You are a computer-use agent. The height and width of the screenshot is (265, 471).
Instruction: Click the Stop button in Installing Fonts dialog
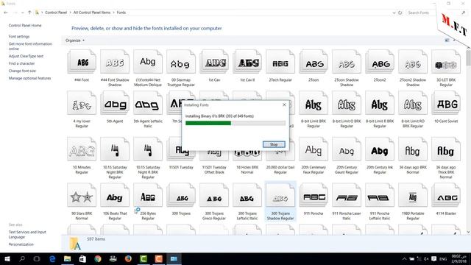point(274,144)
